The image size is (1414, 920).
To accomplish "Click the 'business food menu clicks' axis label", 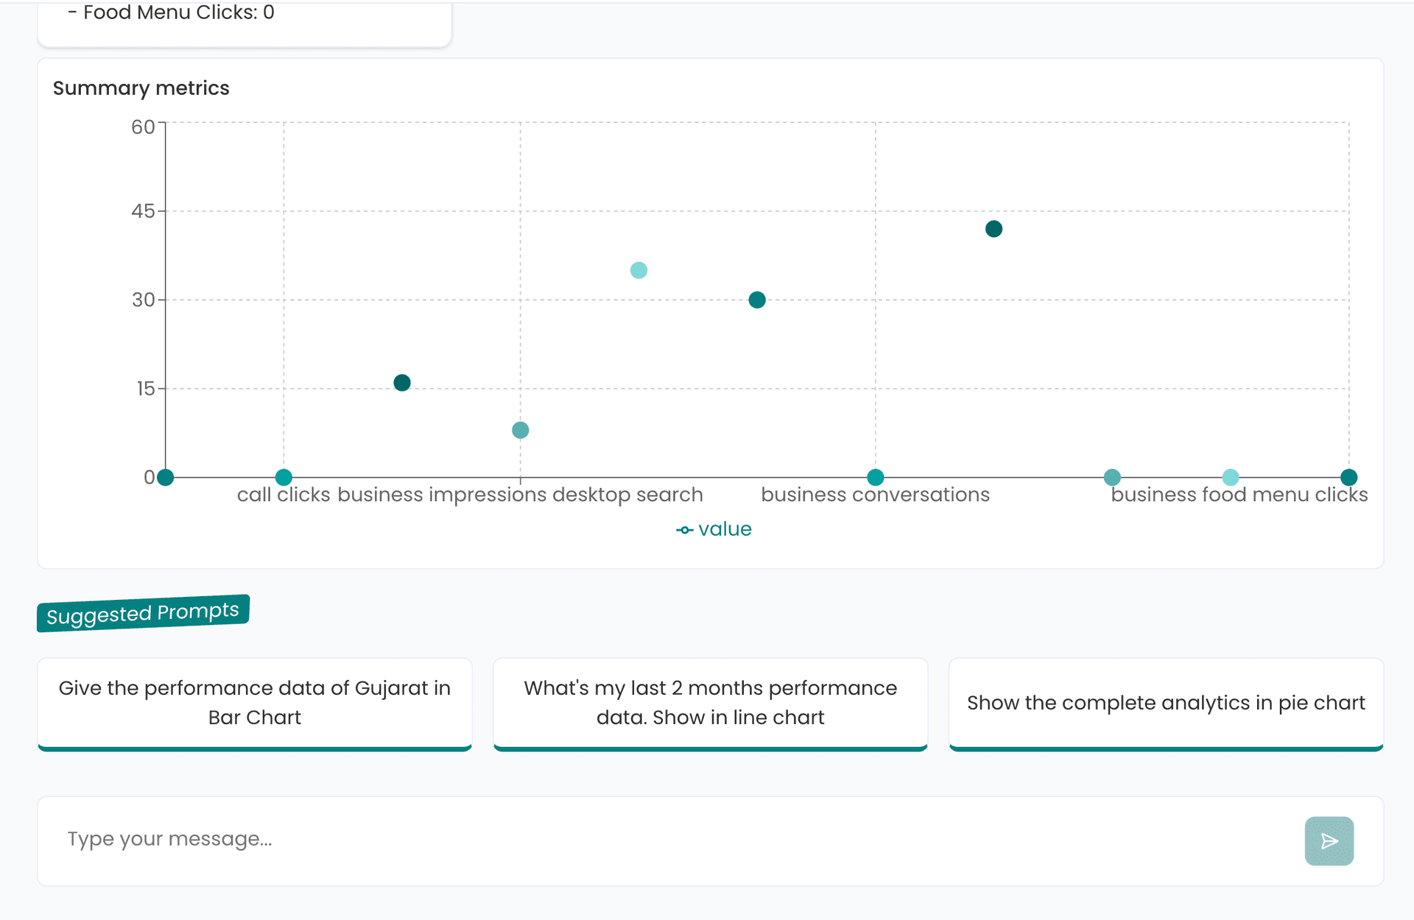I will point(1239,495).
